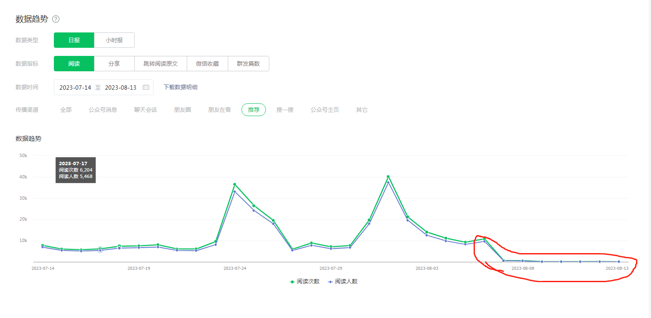
Task: Toggle the 阅读次数 legend series
Action: (305, 282)
